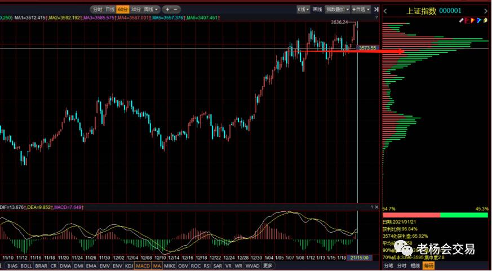The image size is (492, 271).
Task: Click the red-green profit ratio bar
Action: pyautogui.click(x=435, y=215)
